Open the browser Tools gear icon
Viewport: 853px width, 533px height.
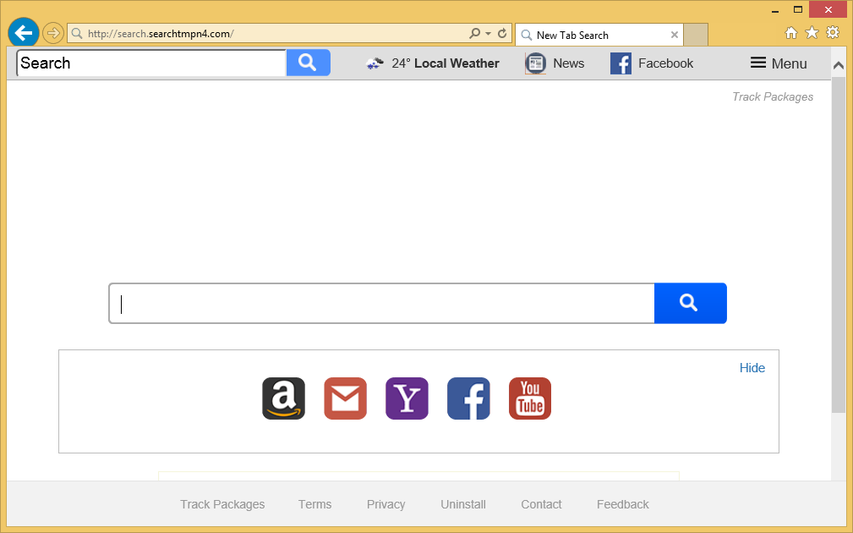tap(833, 33)
